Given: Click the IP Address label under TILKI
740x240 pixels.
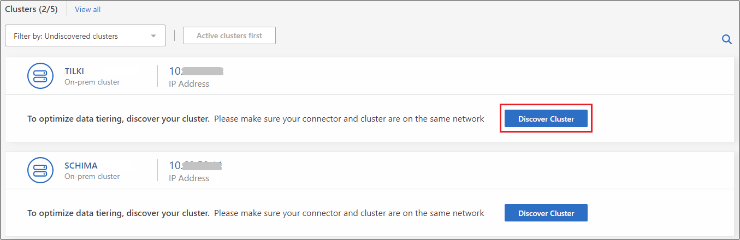Looking at the screenshot, I should (189, 84).
